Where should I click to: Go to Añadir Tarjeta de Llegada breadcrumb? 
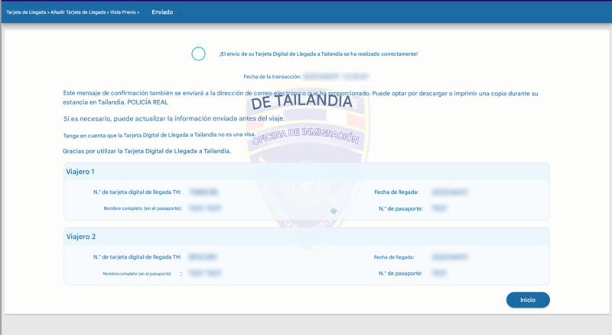coord(78,12)
